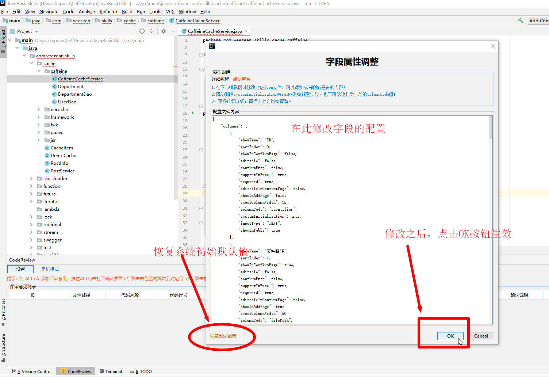
Task: Click the locate/scroll-from-source target icon
Action: [142, 31]
